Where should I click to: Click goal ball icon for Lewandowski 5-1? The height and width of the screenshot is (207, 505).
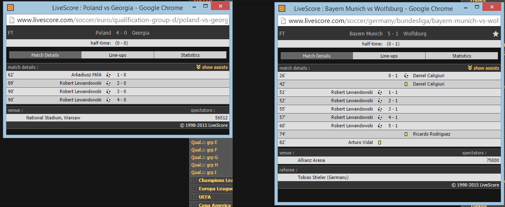coord(380,126)
